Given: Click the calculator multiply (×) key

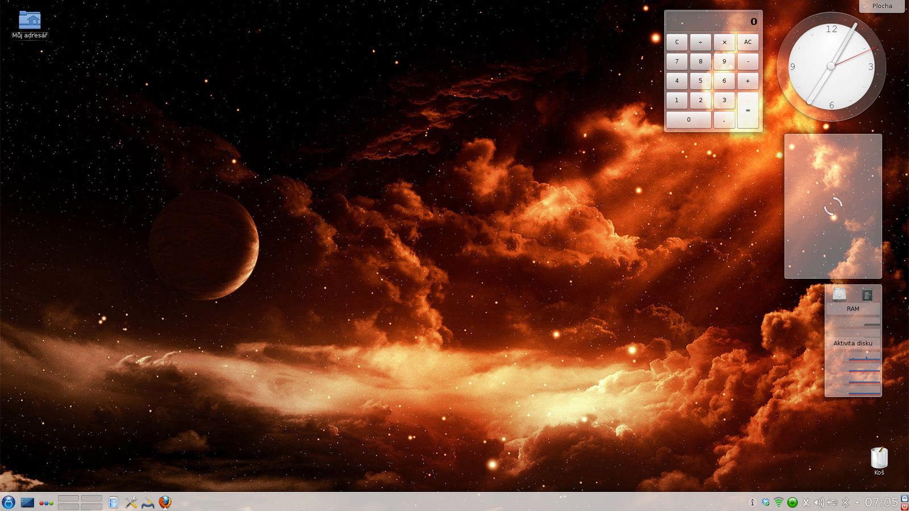Looking at the screenshot, I should tap(724, 42).
